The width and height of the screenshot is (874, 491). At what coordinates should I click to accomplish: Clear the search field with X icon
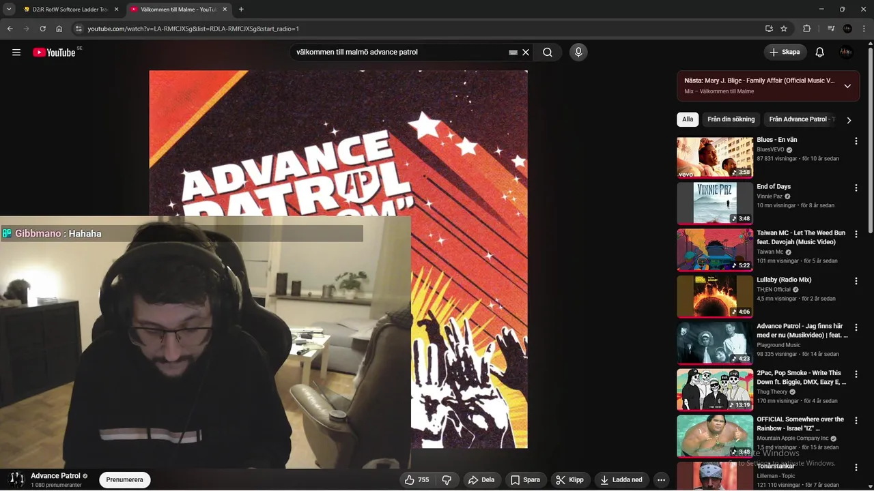(526, 53)
